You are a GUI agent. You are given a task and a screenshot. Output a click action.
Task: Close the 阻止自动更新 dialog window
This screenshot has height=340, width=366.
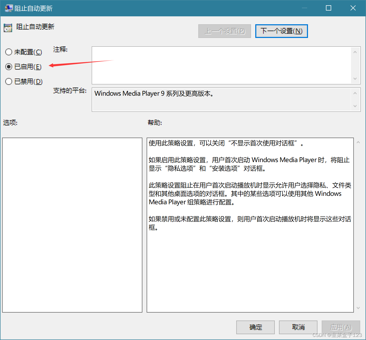click(x=353, y=8)
